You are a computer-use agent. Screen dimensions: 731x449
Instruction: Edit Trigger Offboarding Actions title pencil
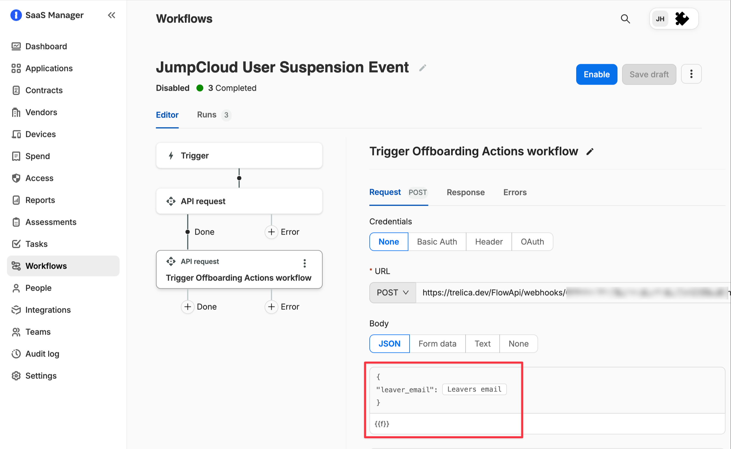(x=590, y=152)
